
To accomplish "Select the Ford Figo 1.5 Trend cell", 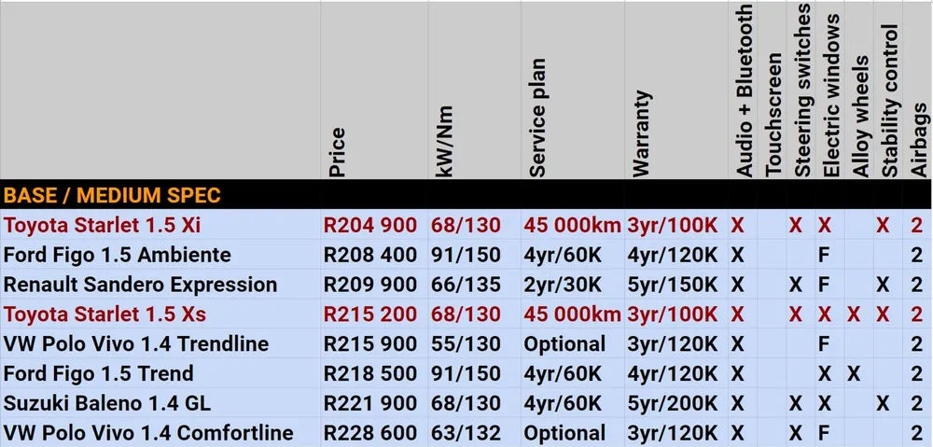I will [99, 374].
